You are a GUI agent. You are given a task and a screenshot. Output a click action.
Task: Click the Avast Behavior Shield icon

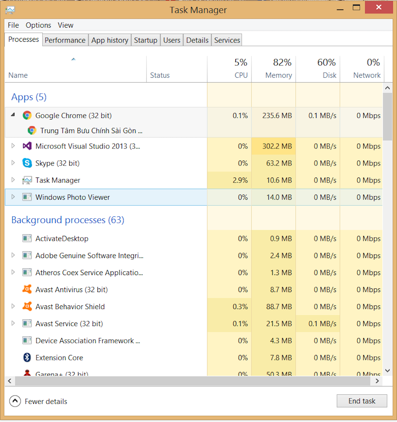[27, 307]
